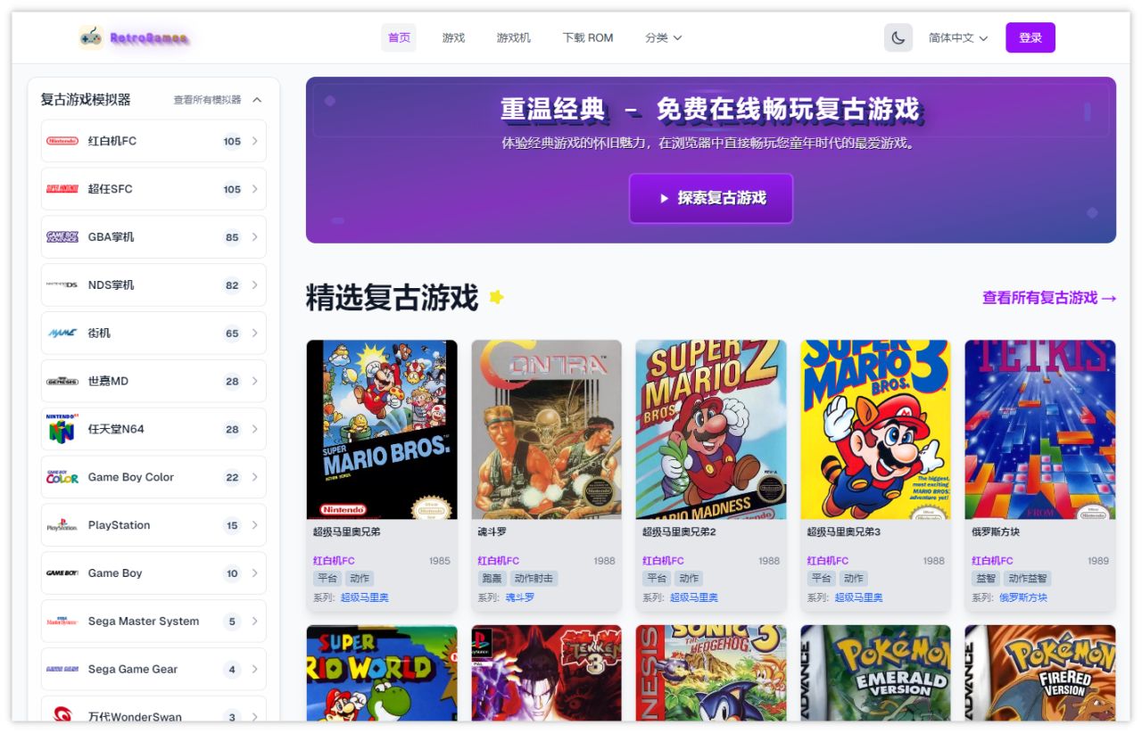Select the 任天堂N64 emulator label
The height and width of the screenshot is (733, 1142).
[x=116, y=429]
